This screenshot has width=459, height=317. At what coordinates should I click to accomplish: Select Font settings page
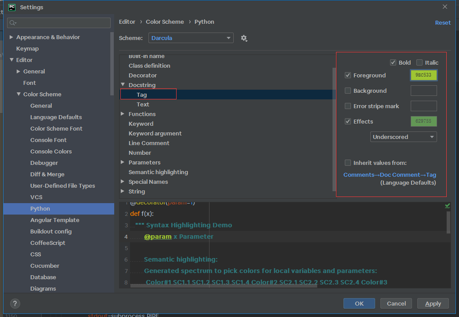(x=29, y=83)
